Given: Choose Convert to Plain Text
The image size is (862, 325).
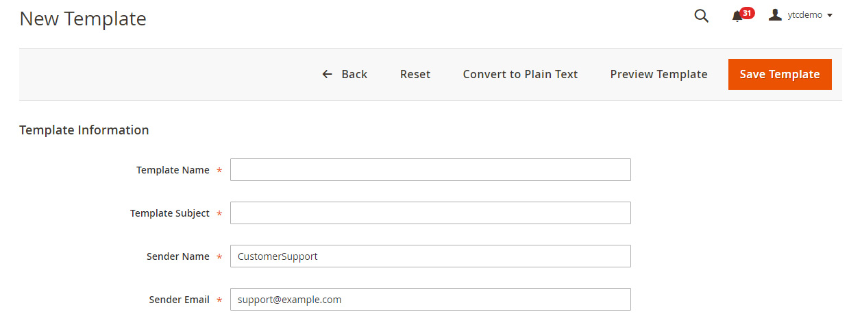Looking at the screenshot, I should click(x=521, y=74).
